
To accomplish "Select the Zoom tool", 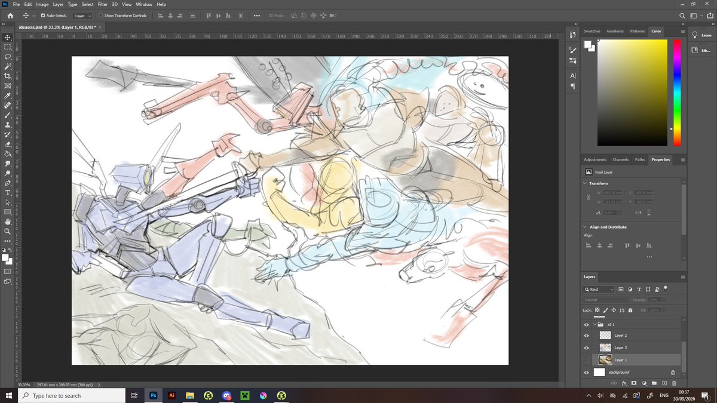I will tap(8, 231).
